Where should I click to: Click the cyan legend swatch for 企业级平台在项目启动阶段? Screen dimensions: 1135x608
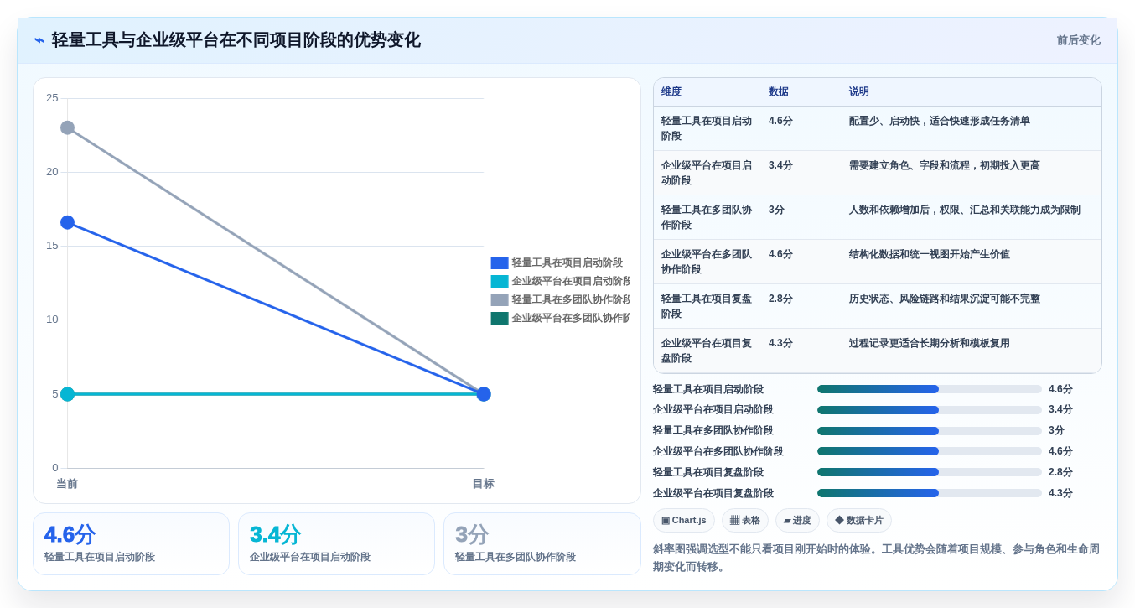(500, 281)
